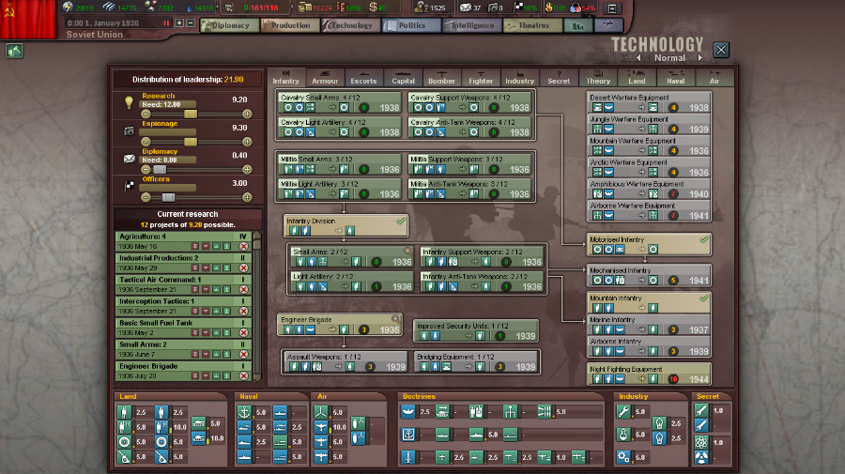Open the Armour technology tab
Image resolution: width=845 pixels, height=474 pixels.
coord(325,78)
